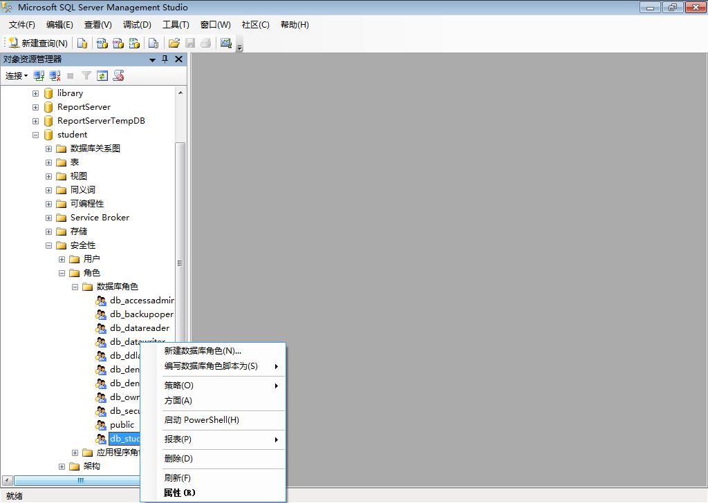
Task: Click the script icon with the red X in Object Explorer
Action: pyautogui.click(x=119, y=75)
